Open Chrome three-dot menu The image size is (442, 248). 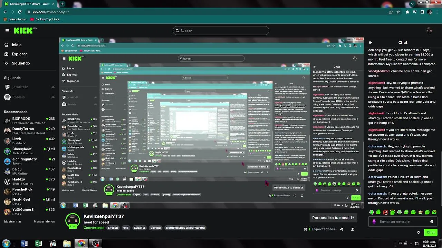(437, 12)
